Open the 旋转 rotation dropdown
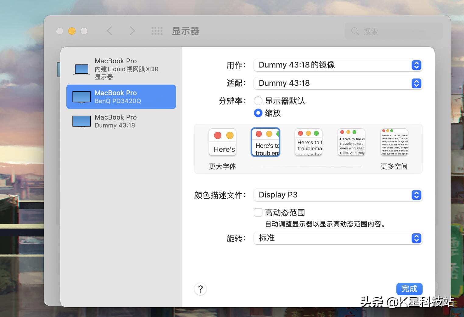 (x=338, y=238)
